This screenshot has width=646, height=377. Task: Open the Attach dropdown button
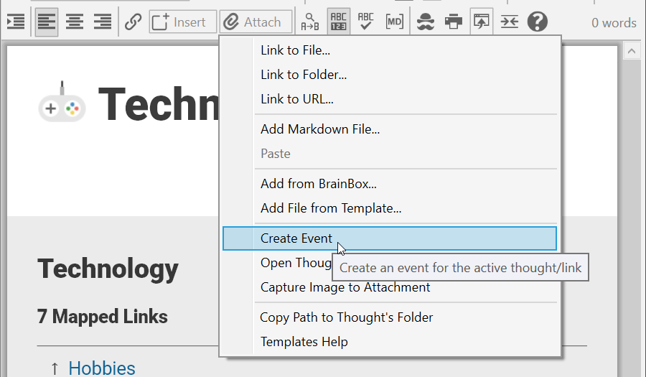[x=256, y=22]
